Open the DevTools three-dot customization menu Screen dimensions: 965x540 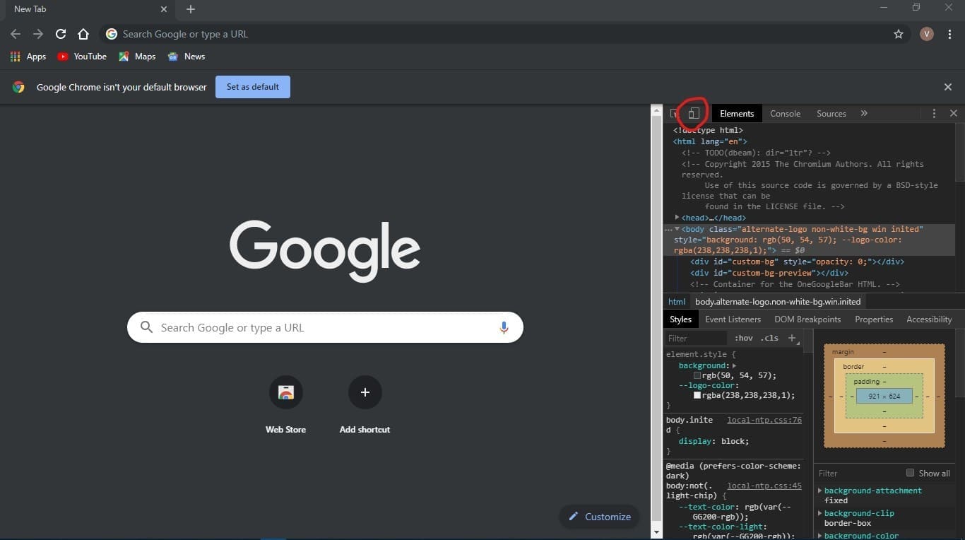(934, 113)
